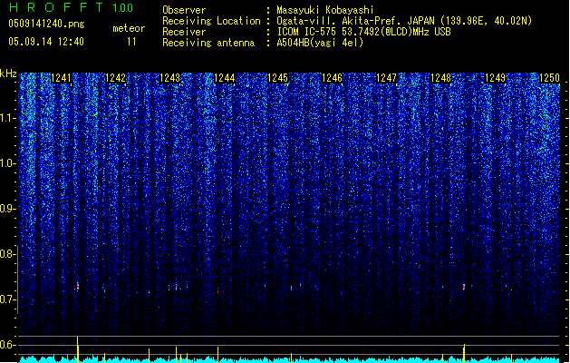The width and height of the screenshot is (570, 363).
Task: Click the 0.6 kHz axis label
Action: pyautogui.click(x=8, y=345)
